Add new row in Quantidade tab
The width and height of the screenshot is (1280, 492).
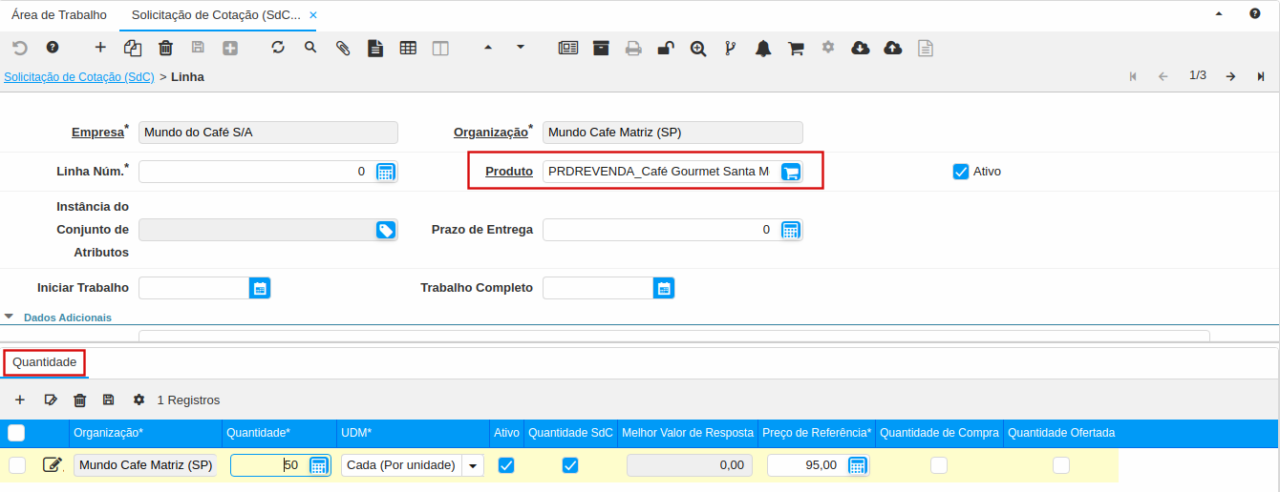point(20,400)
